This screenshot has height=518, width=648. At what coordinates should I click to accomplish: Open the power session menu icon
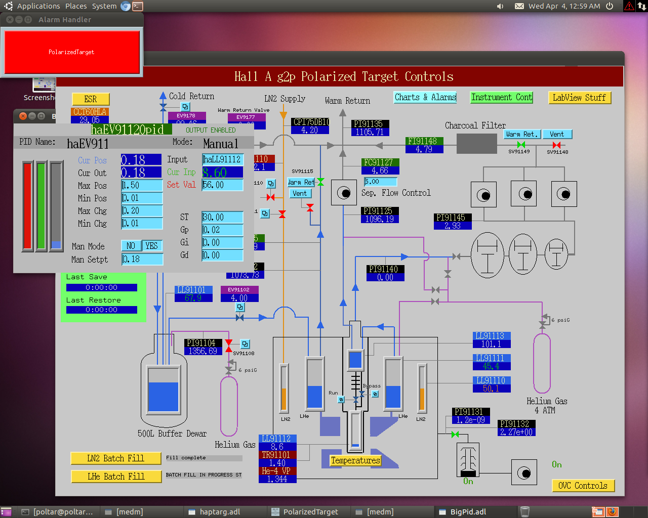click(610, 6)
